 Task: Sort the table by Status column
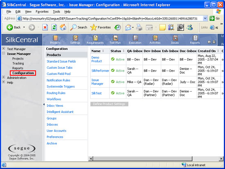coord(124,51)
